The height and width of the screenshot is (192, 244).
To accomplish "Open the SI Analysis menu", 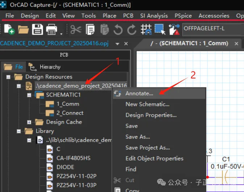I will [x=154, y=16].
